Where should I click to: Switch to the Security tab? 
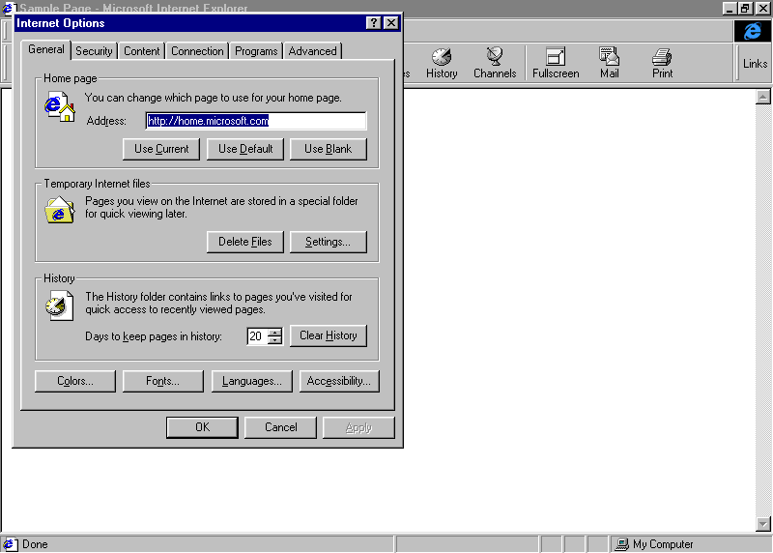(x=94, y=51)
